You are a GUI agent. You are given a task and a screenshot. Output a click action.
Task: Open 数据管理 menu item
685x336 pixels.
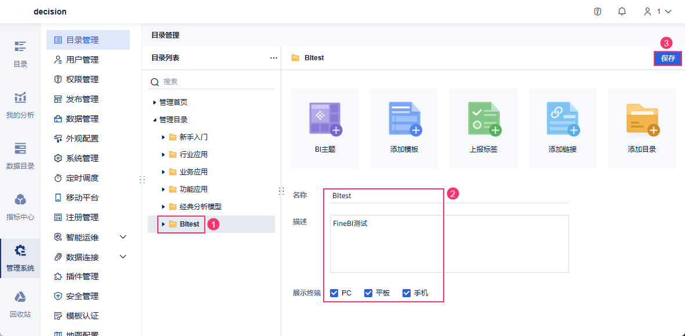(x=88, y=119)
